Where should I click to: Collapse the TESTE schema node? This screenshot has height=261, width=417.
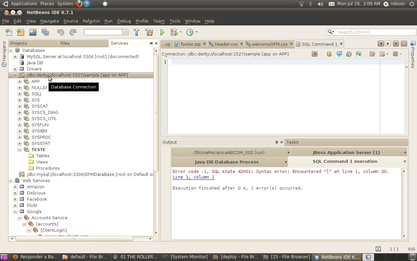(x=20, y=149)
